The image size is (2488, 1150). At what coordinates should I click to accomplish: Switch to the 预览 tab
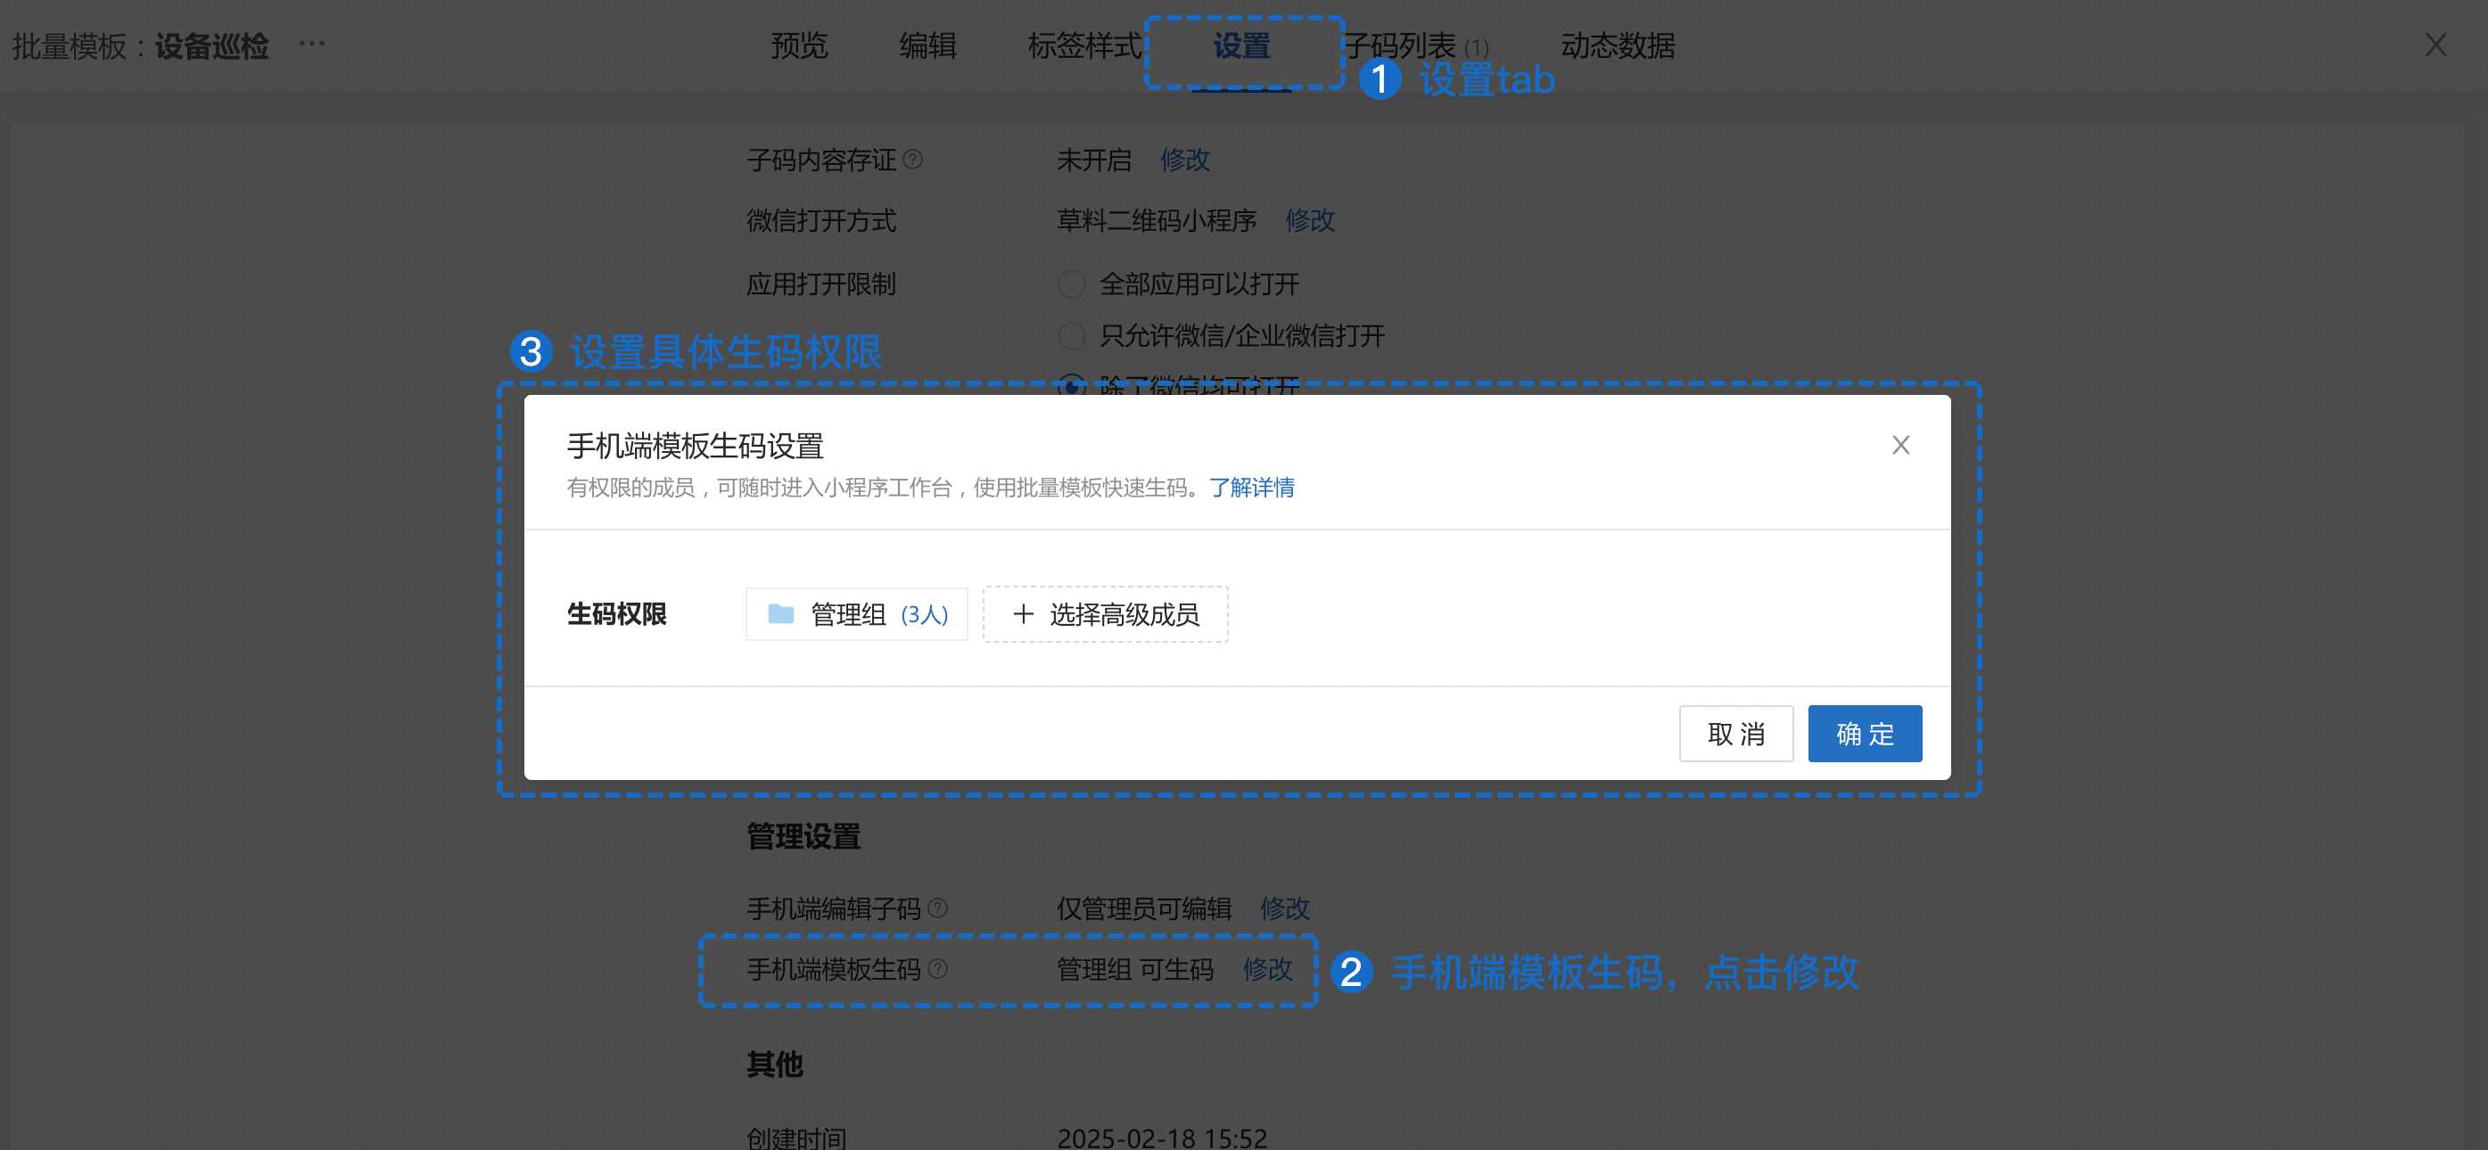coord(799,45)
